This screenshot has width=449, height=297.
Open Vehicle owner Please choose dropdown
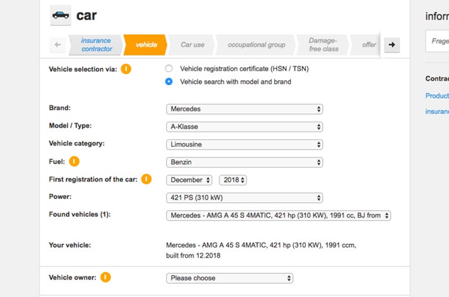tap(230, 278)
